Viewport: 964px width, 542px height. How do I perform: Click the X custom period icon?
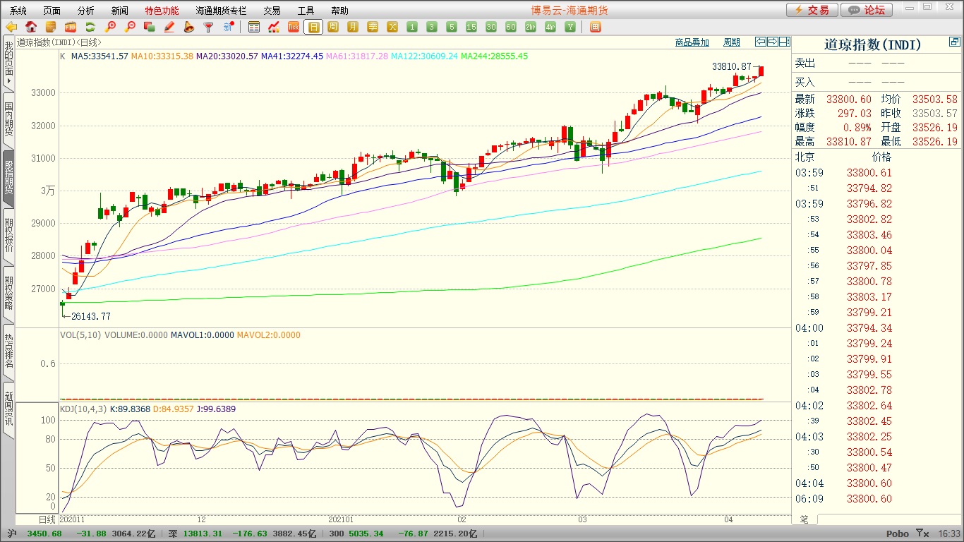392,27
